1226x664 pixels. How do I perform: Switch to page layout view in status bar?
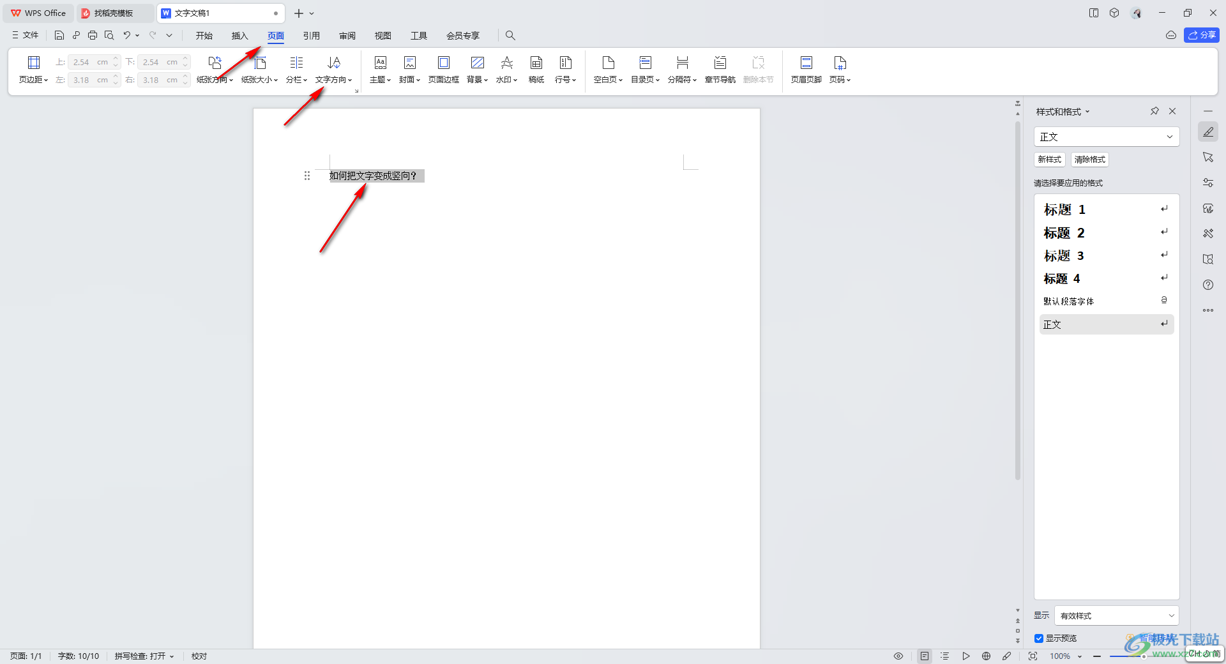coord(925,656)
